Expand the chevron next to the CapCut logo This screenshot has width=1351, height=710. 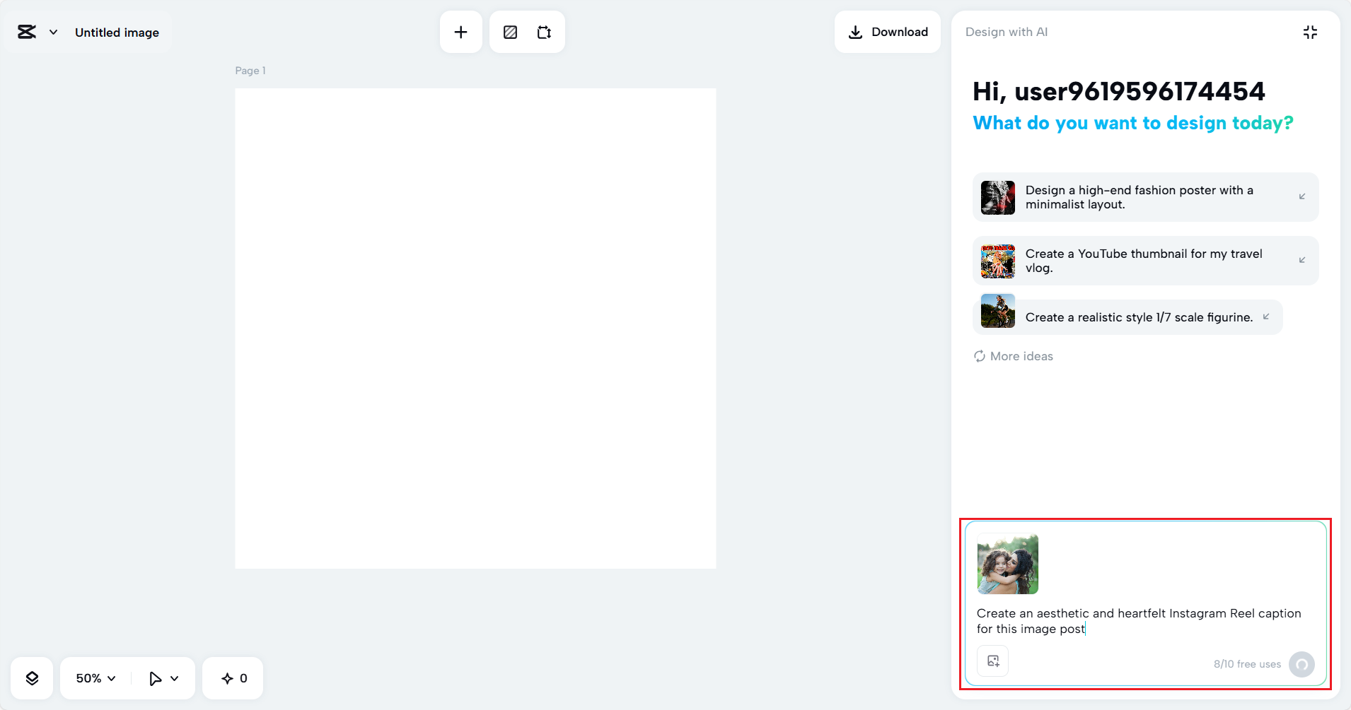[x=52, y=32]
